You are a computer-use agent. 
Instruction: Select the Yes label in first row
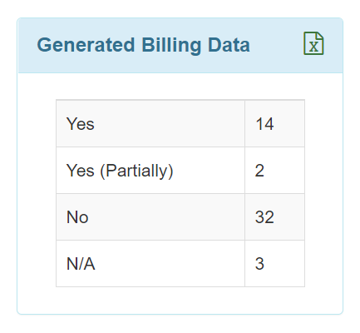click(81, 124)
